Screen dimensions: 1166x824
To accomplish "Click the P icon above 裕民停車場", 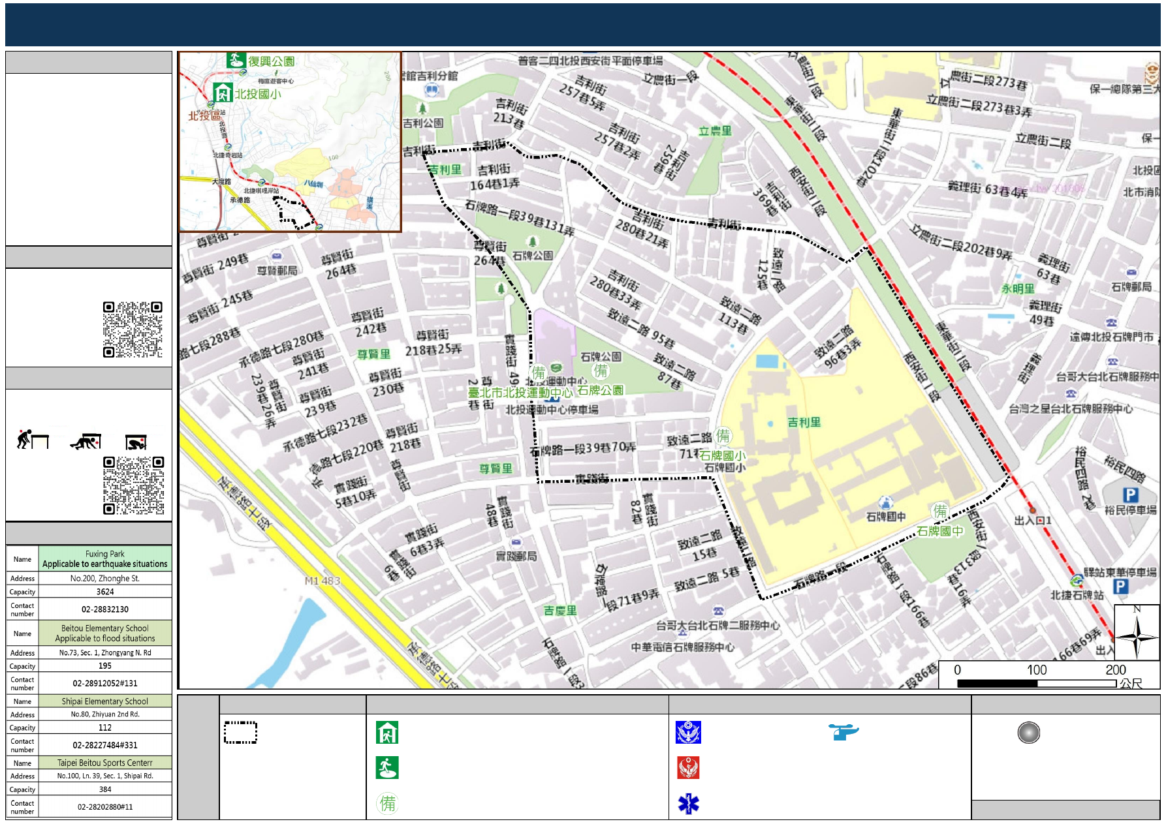I will click(x=1130, y=495).
